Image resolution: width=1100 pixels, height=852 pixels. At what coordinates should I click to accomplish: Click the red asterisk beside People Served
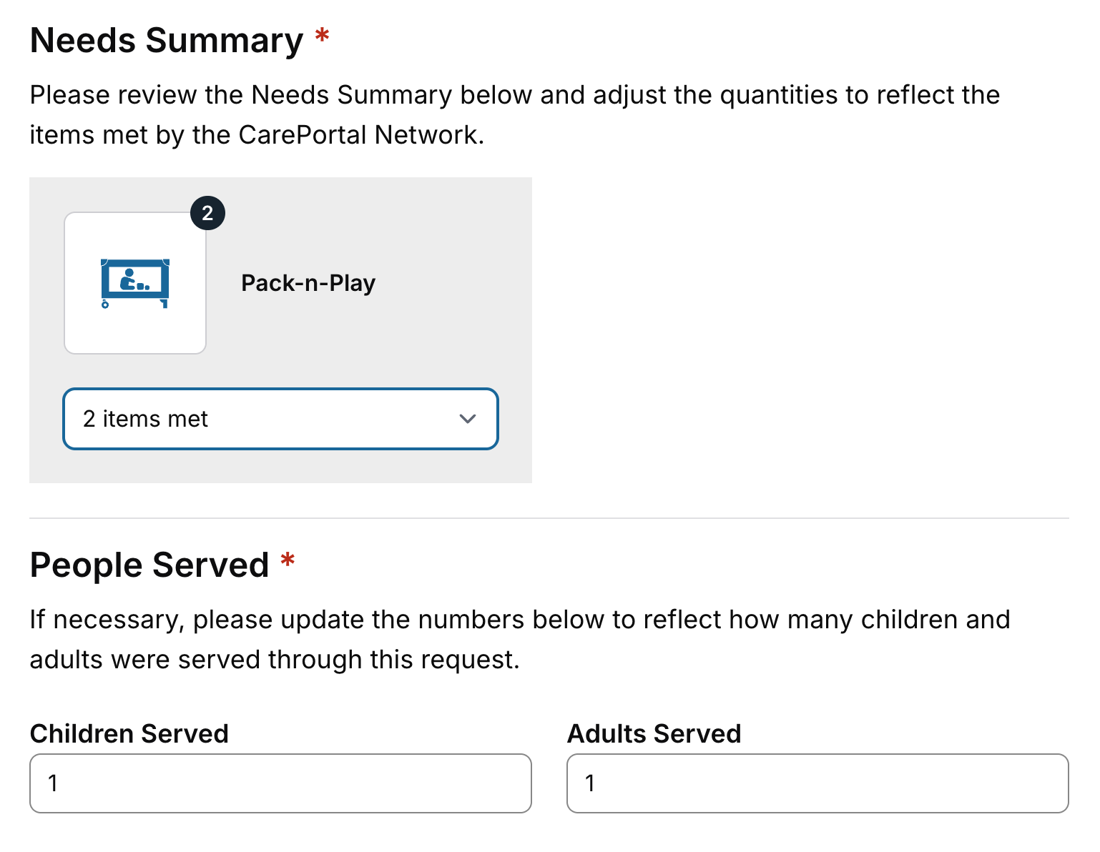(x=288, y=560)
